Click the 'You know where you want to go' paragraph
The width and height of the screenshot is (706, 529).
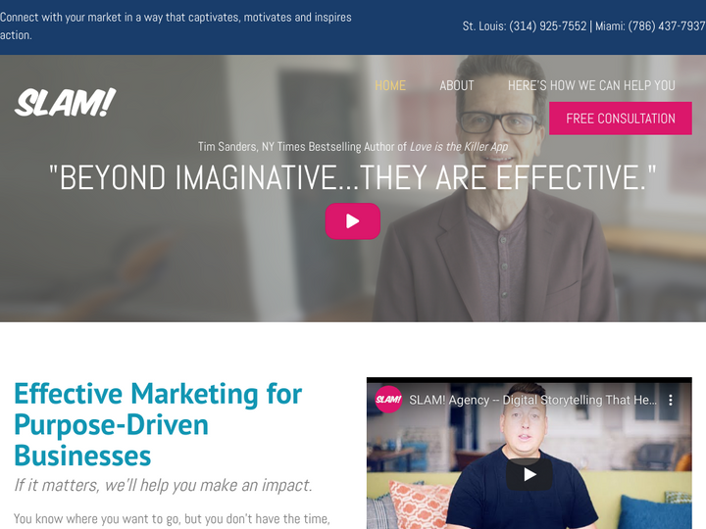click(172, 518)
